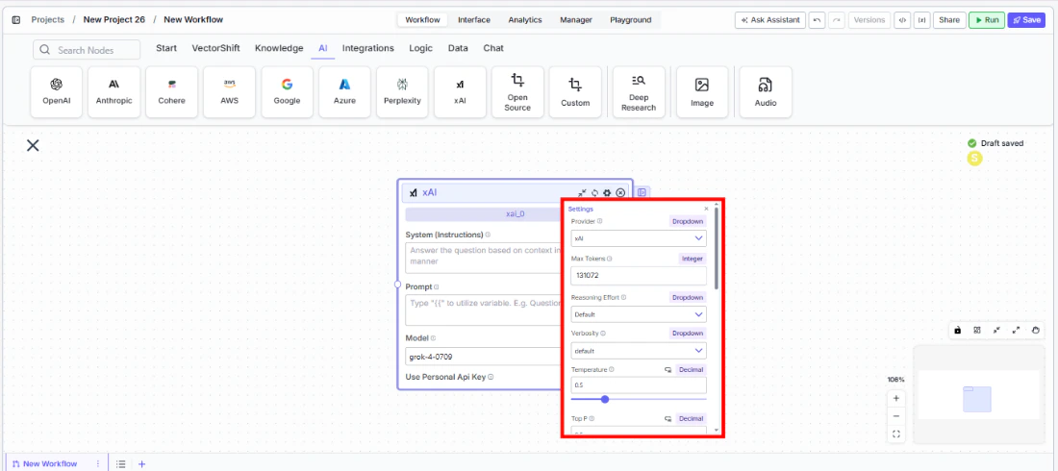Click the Settings panel scrollbar
The image size is (1058, 471).
tap(716, 247)
